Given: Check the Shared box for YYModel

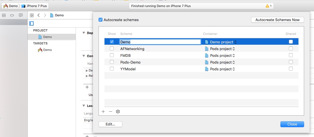Looking at the screenshot, I should [291, 69].
